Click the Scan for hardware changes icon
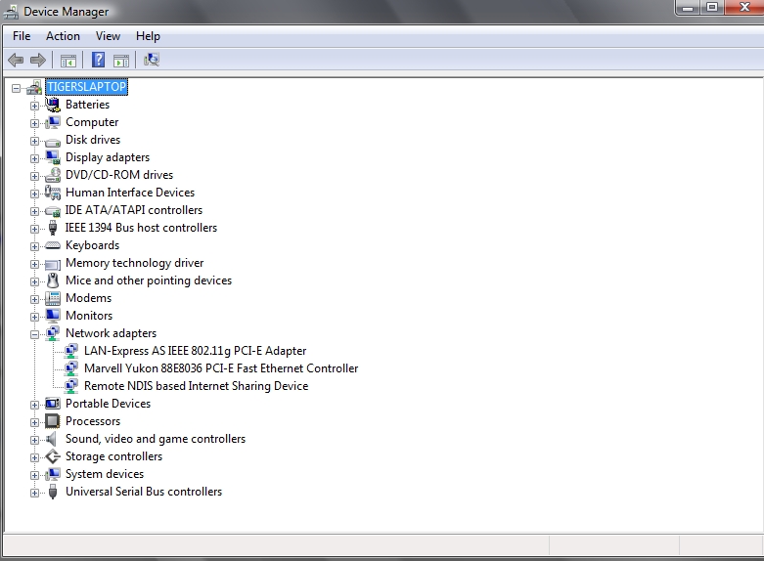 click(152, 60)
